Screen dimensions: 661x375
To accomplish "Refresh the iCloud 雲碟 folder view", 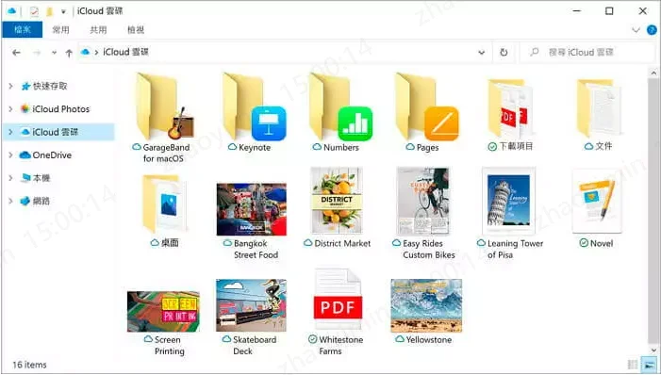I will coord(504,52).
